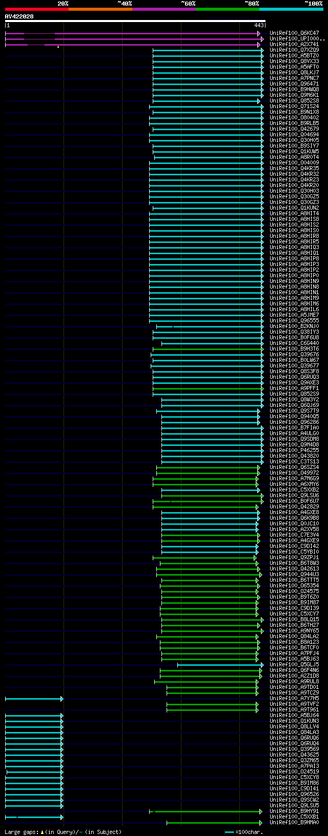
Task: Open hit UniRef100_A5BTZ0
Action: click(x=294, y=56)
